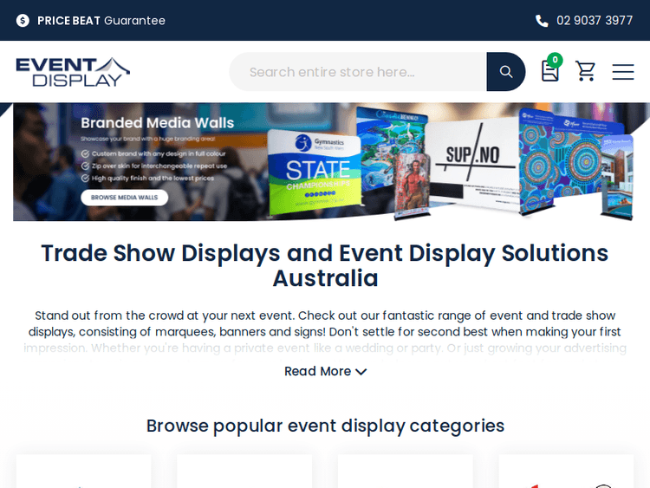Viewport: 650px width, 488px height.
Task: Click the 'Custom brand with any design' checkmark line
Action: 153,153
